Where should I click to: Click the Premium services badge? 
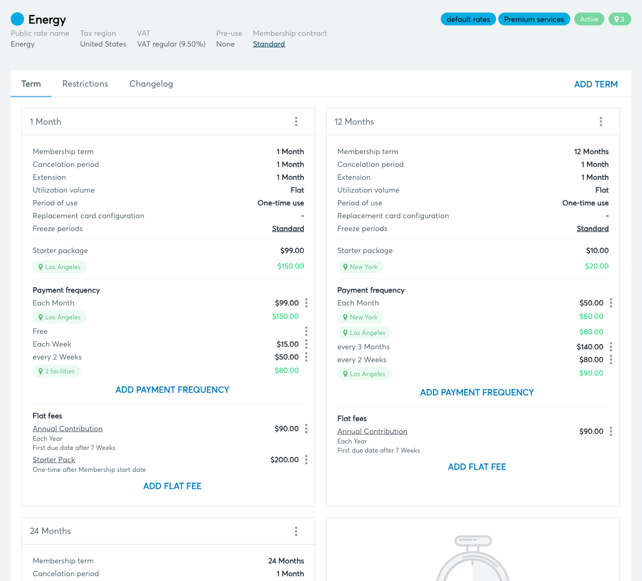click(x=534, y=19)
